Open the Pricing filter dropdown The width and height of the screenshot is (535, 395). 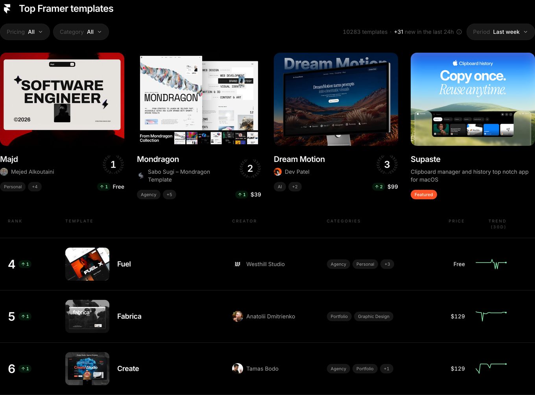[25, 32]
